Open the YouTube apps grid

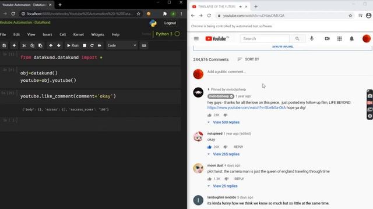click(x=339, y=39)
